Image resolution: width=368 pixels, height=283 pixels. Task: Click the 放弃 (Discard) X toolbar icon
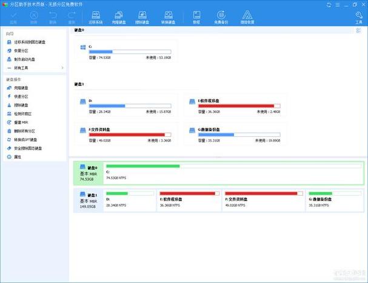[x=34, y=18]
